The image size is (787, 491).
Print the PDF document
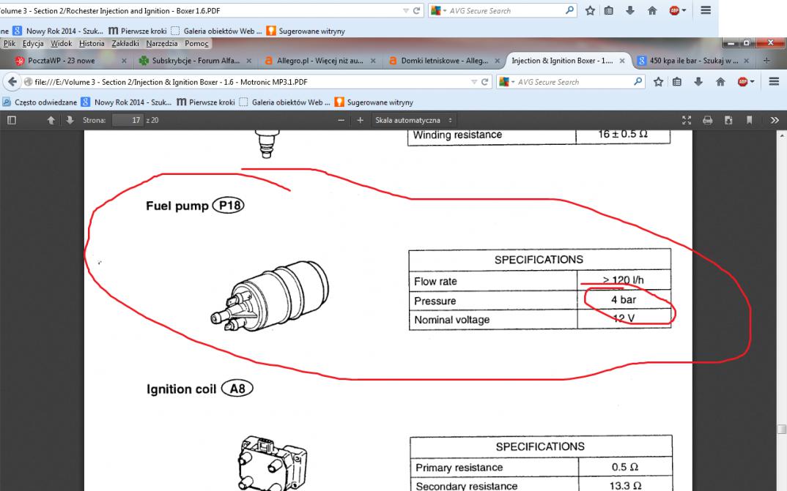(x=708, y=120)
